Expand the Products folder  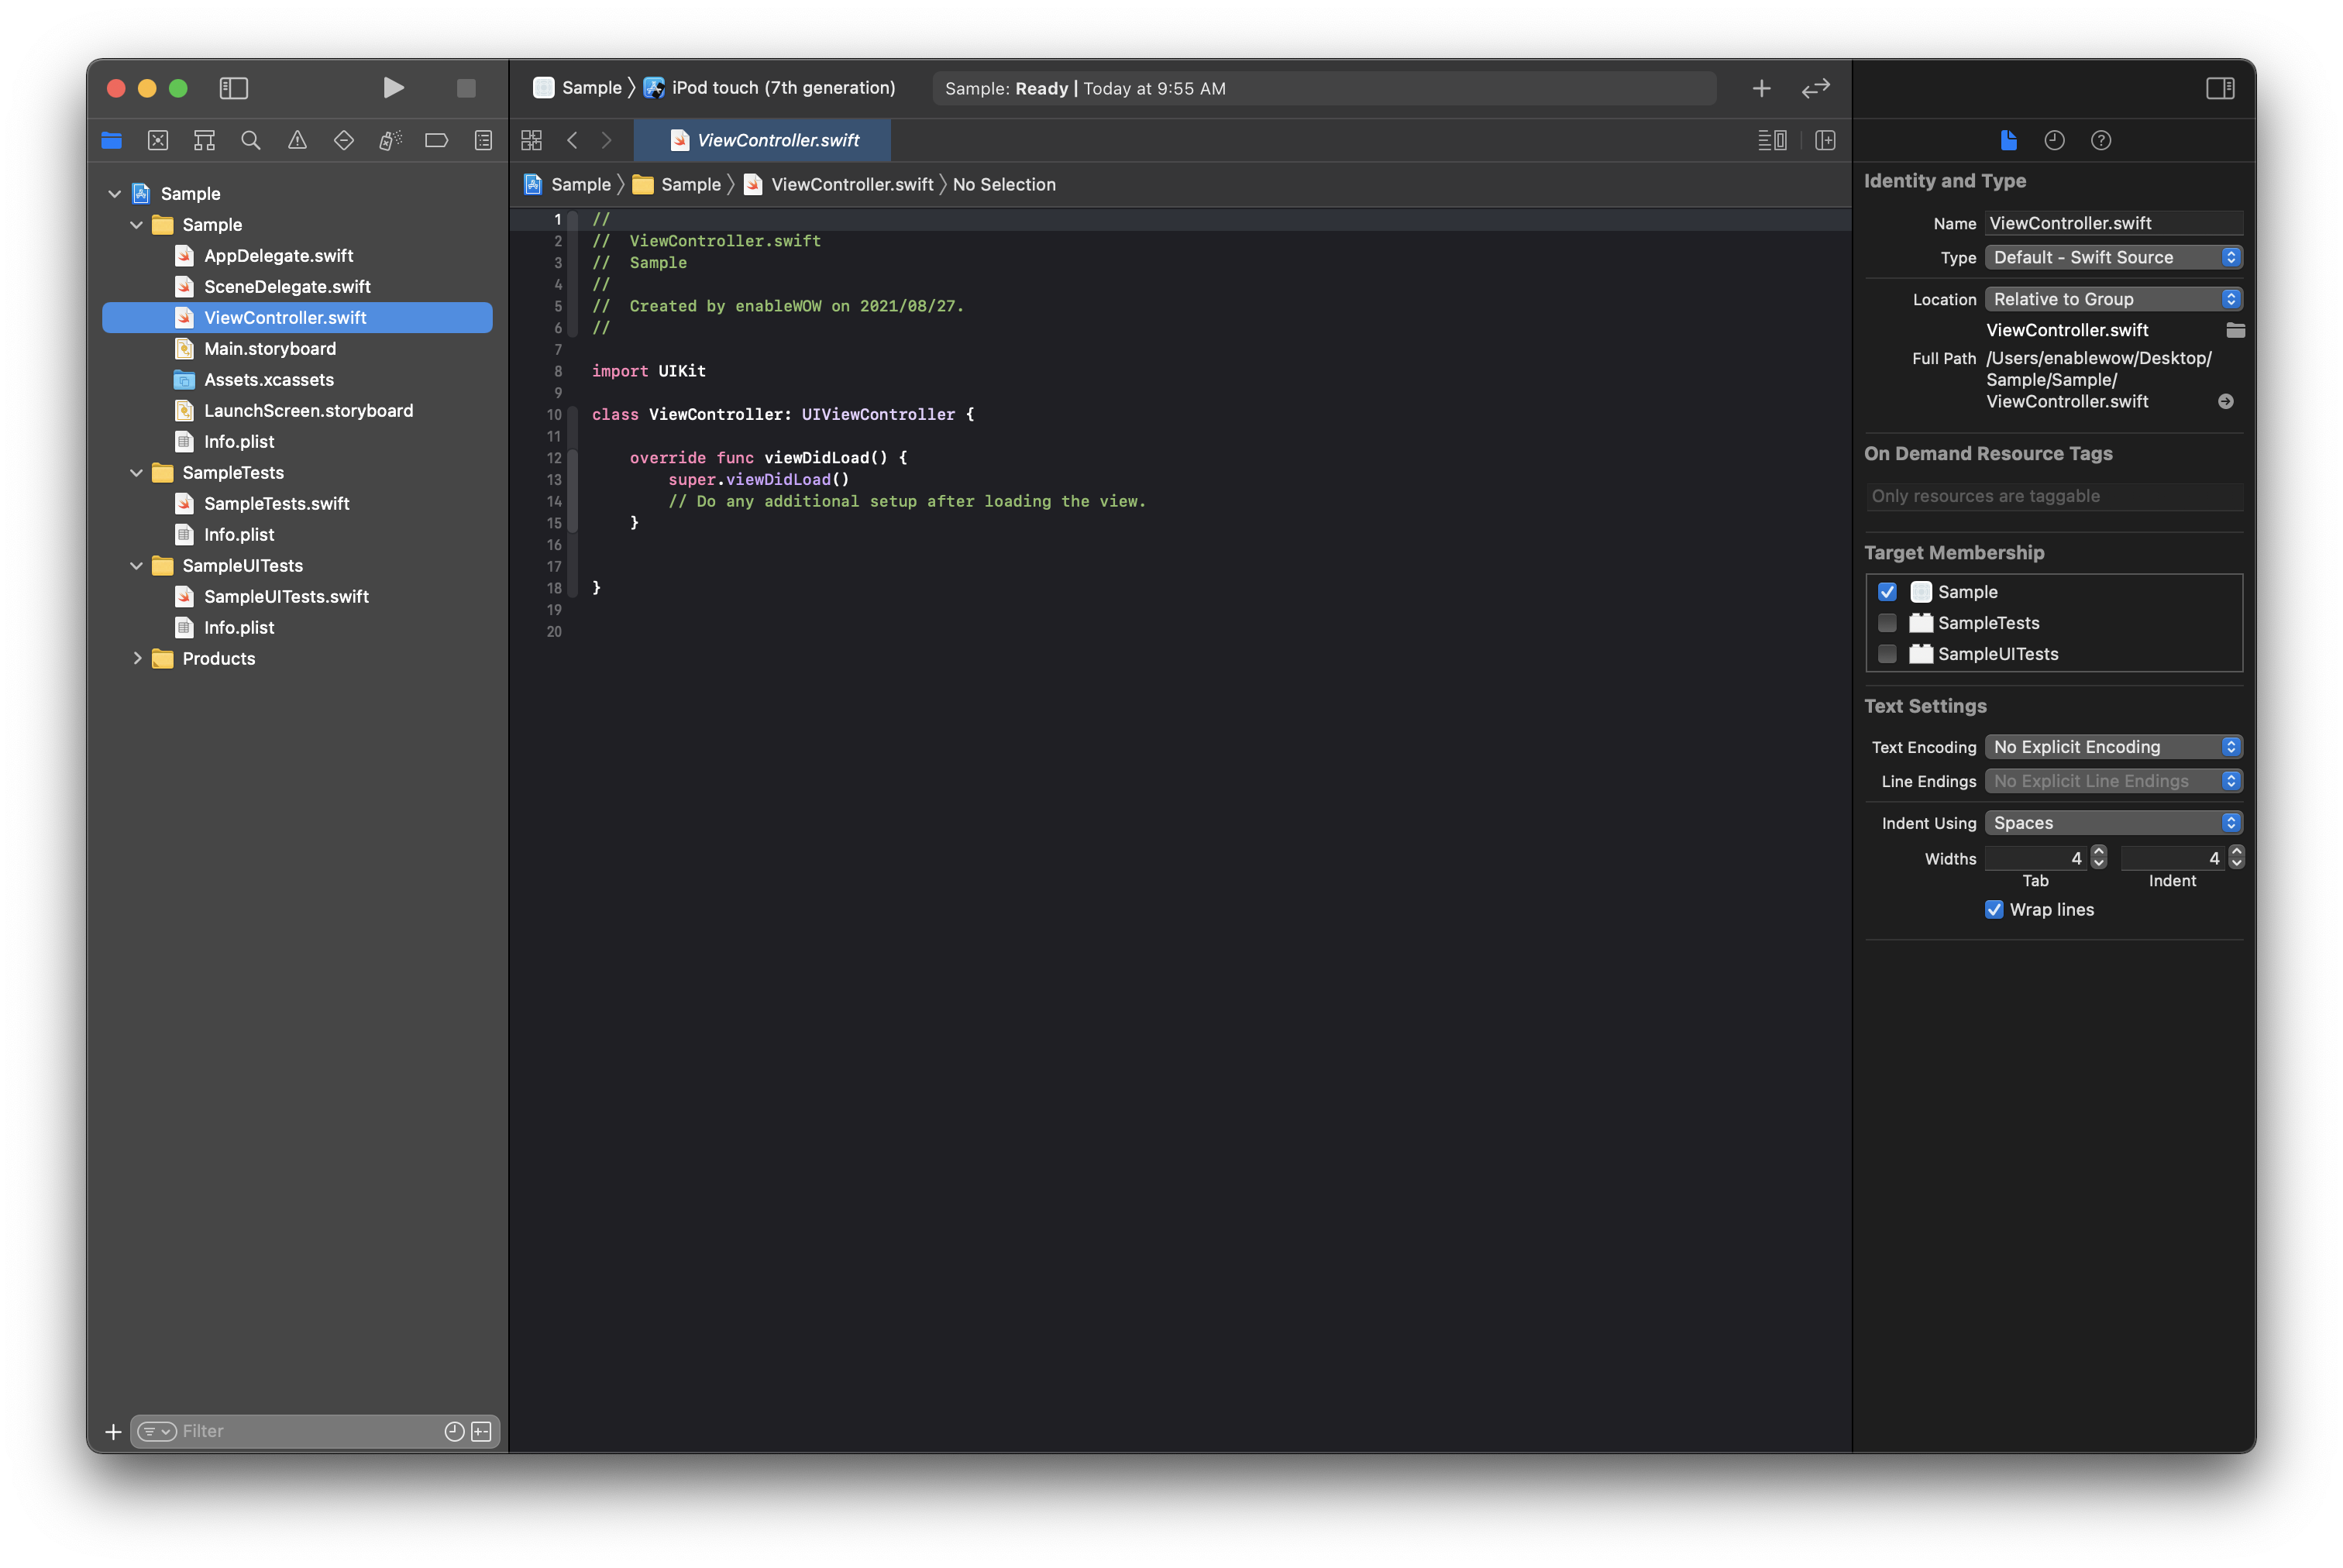tap(137, 658)
